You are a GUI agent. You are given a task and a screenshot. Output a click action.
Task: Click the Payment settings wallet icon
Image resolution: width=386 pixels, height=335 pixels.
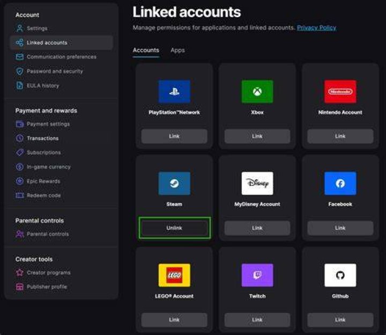(x=20, y=123)
